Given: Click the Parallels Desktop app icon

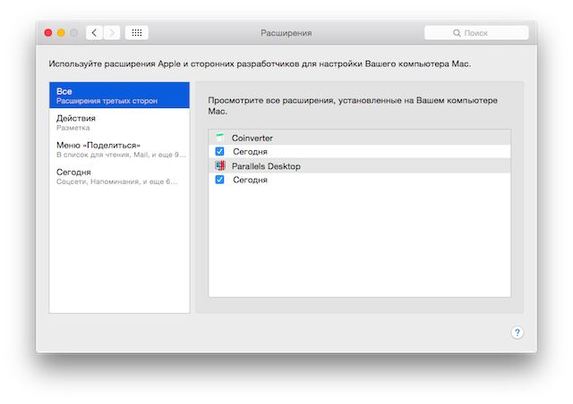Looking at the screenshot, I should 220,165.
